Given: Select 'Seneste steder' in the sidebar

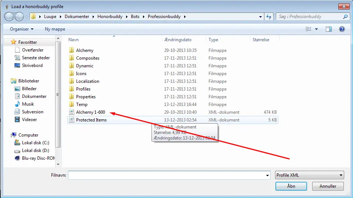Looking at the screenshot, I should 36,58.
